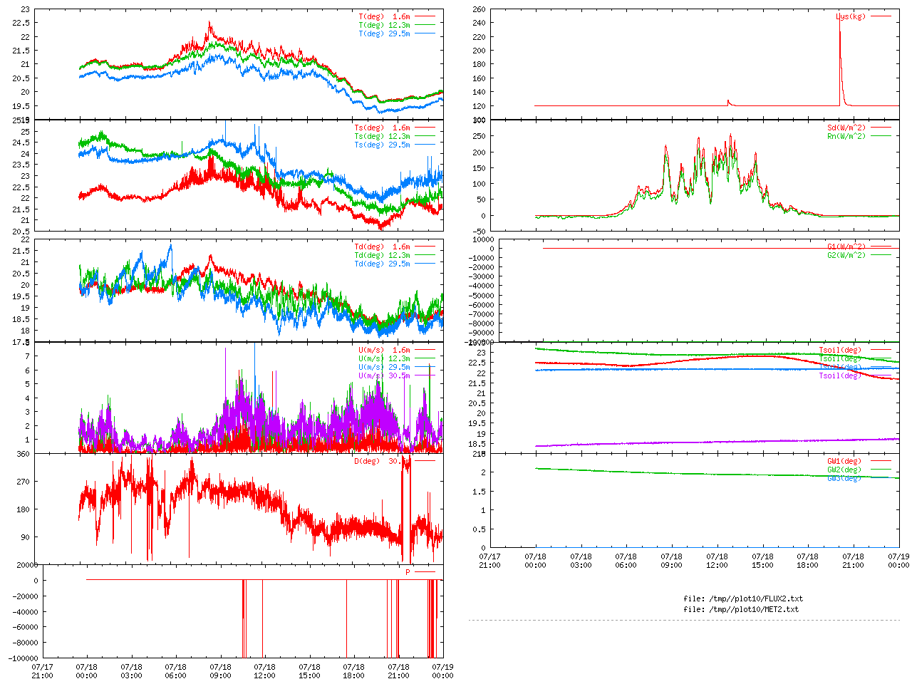Click the 'Sd(W/m^2)' legend entry
This screenshot has height=684, width=912.
click(846, 128)
